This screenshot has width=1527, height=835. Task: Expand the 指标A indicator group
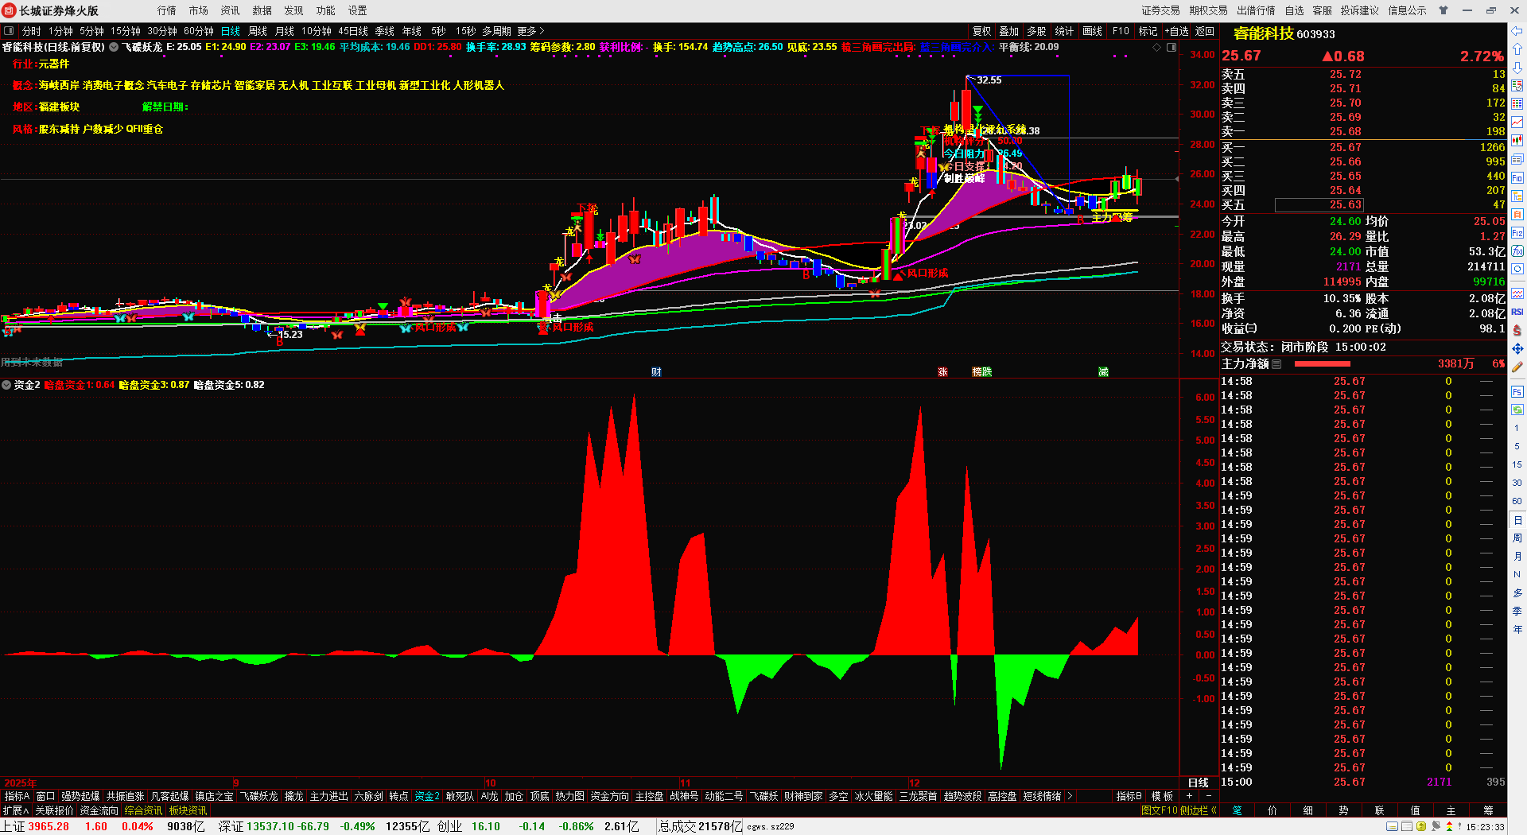(x=17, y=796)
